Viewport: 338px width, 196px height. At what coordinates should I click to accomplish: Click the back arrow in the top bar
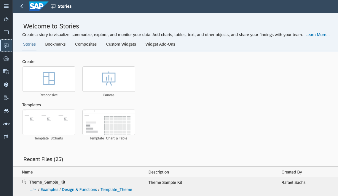21,6
